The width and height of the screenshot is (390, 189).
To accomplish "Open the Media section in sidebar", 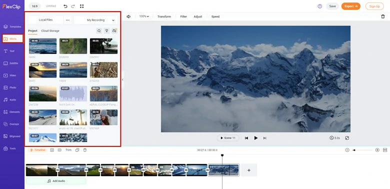I will pos(12,39).
